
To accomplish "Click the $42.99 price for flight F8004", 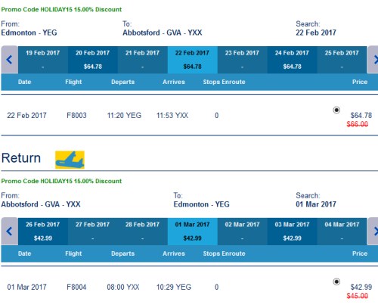I will point(361,287).
